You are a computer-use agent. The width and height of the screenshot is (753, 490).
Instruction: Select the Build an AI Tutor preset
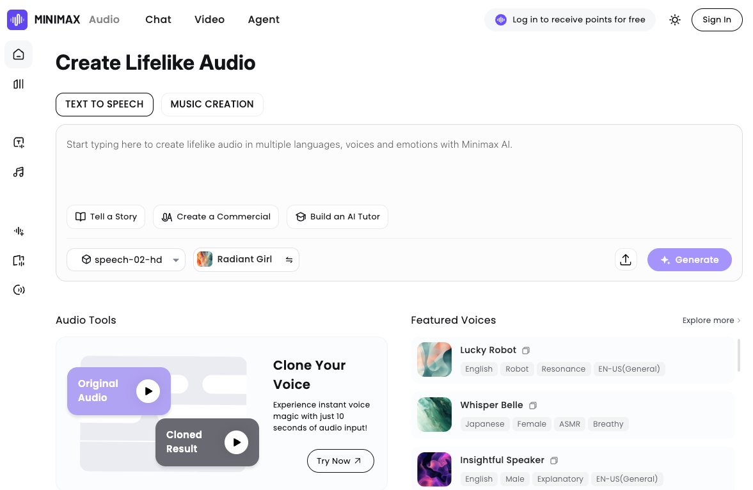337,217
